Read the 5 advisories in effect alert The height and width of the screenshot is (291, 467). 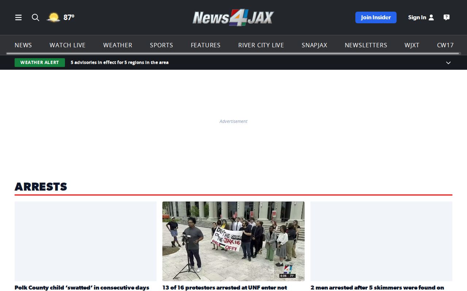[120, 63]
